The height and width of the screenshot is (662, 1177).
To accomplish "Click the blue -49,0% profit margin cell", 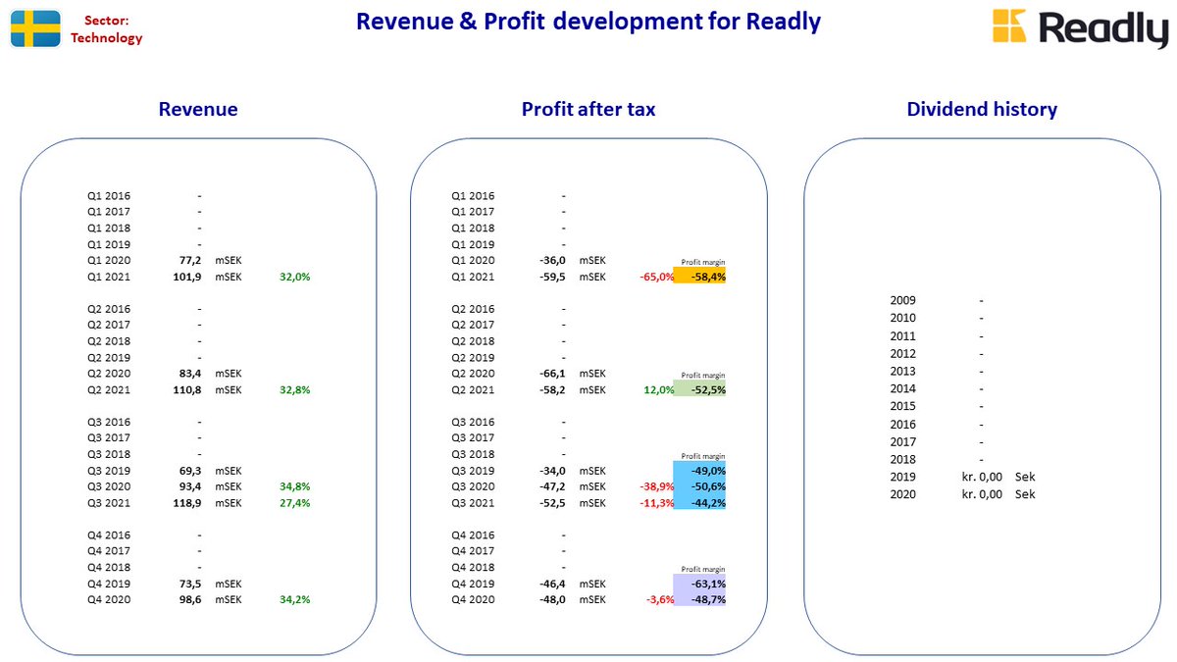I will pos(699,471).
